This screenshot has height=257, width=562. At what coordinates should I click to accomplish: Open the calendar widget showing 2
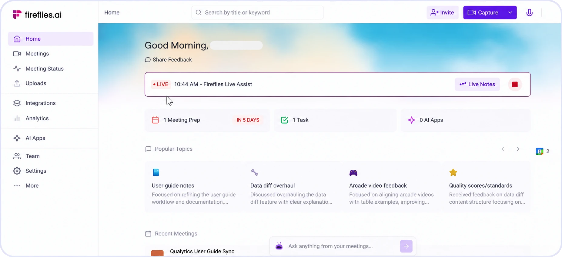543,151
